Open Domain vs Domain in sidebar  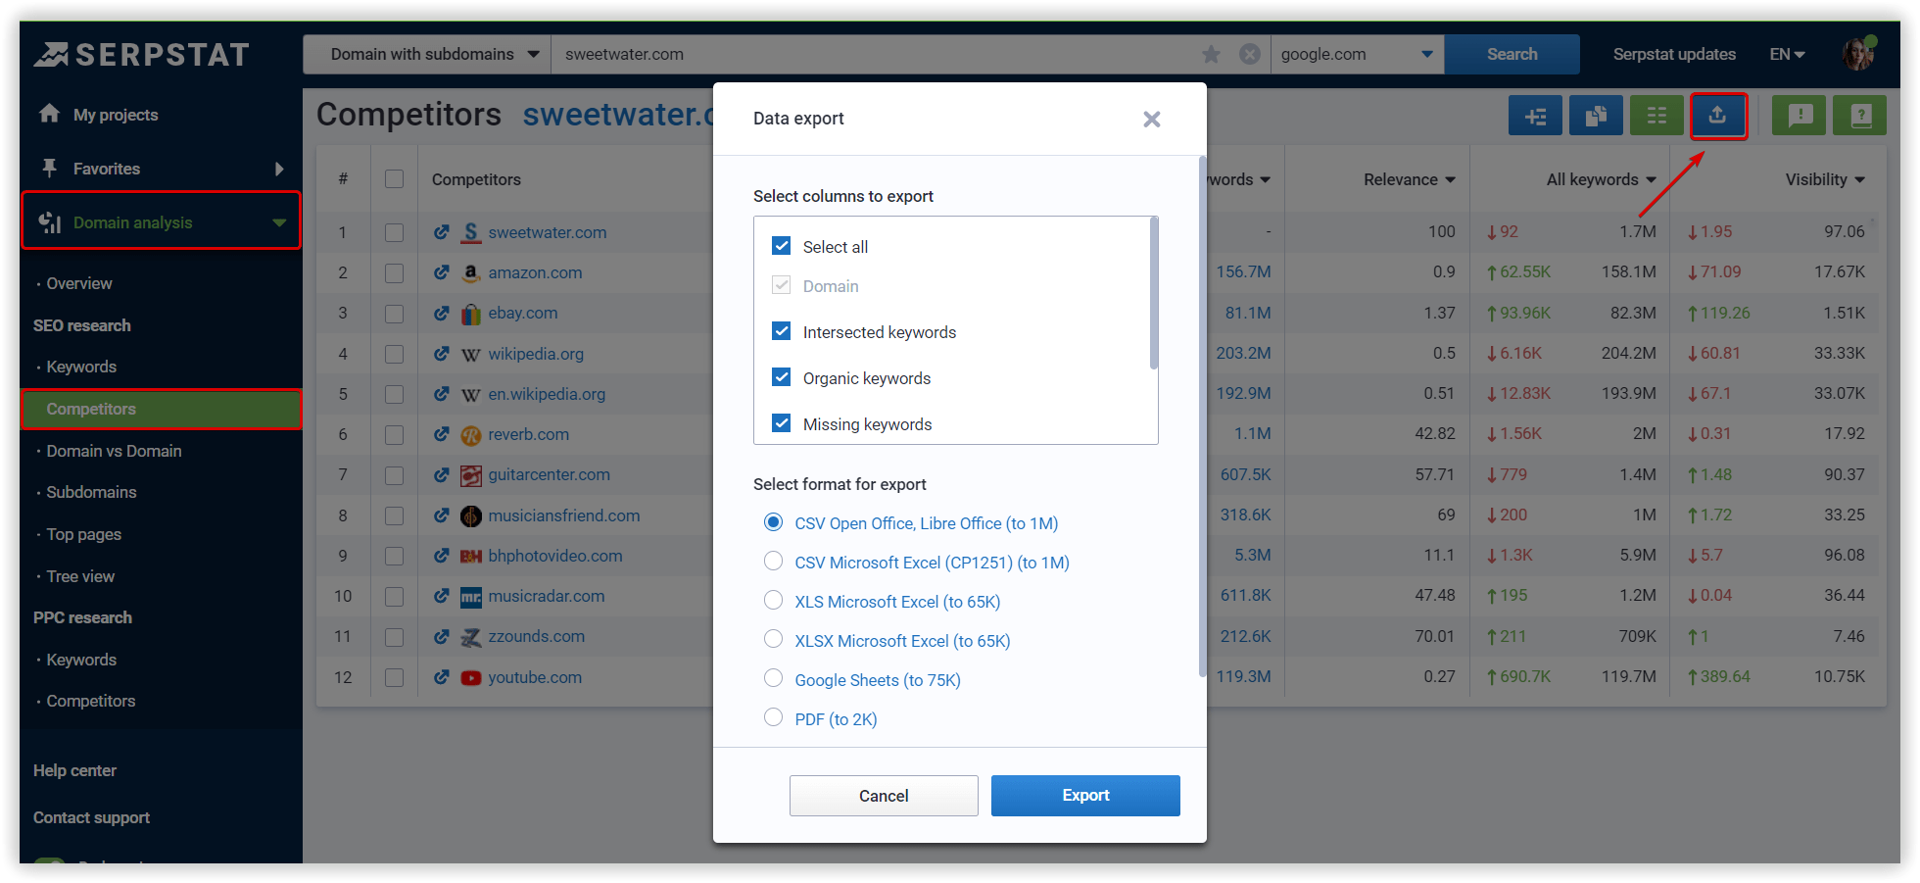point(114,451)
